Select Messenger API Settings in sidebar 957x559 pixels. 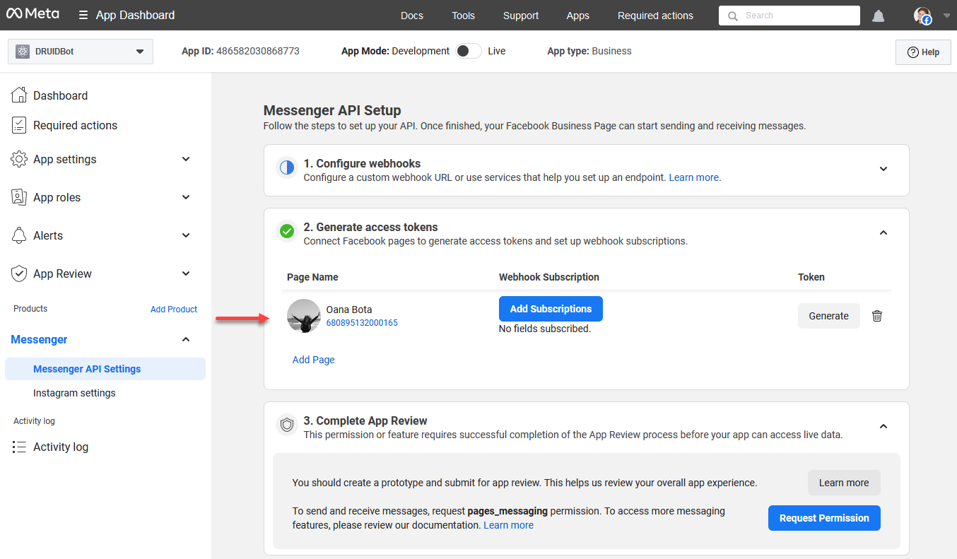click(105, 369)
